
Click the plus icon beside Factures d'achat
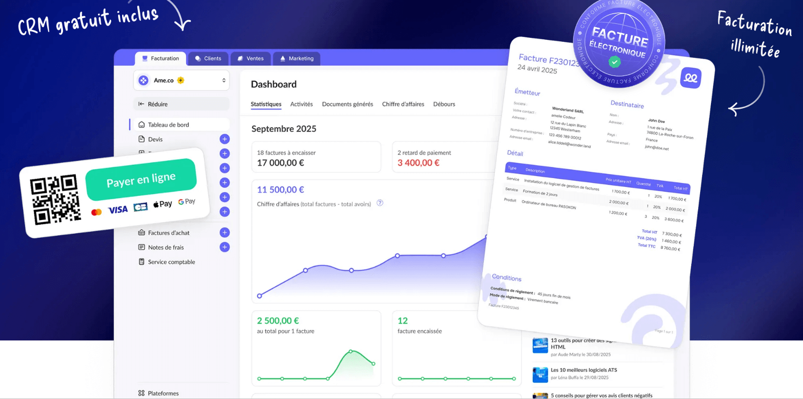click(x=225, y=233)
